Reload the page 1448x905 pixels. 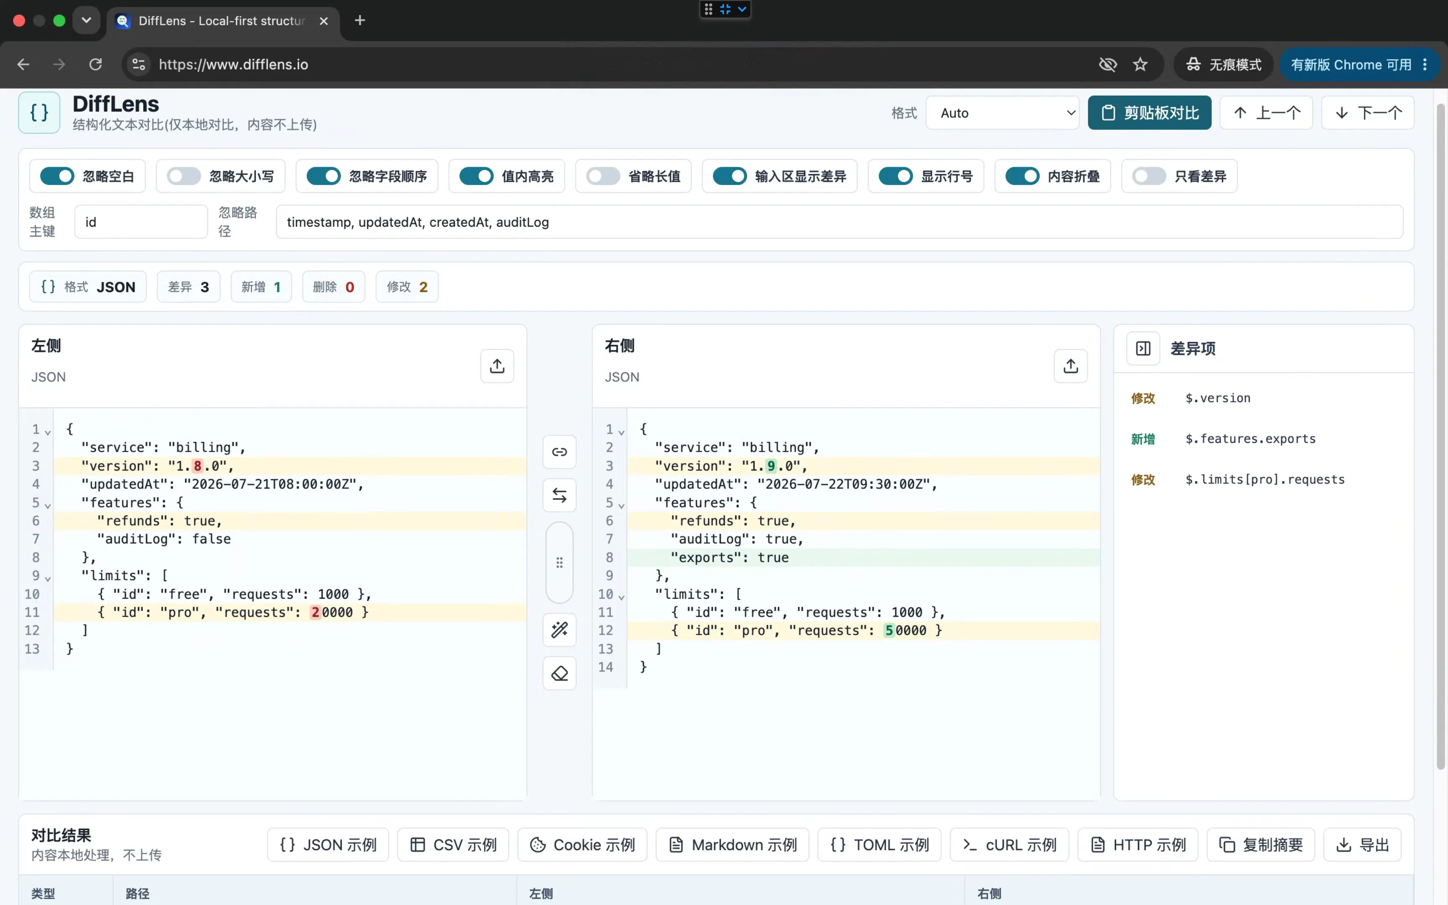(95, 64)
